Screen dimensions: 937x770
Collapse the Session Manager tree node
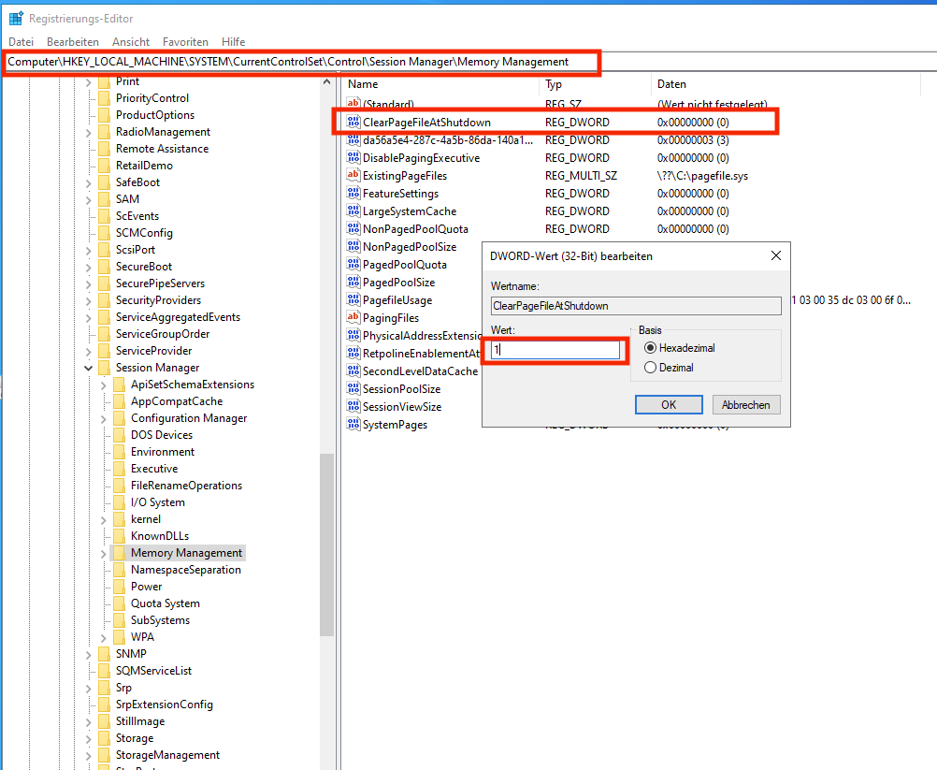pyautogui.click(x=87, y=368)
